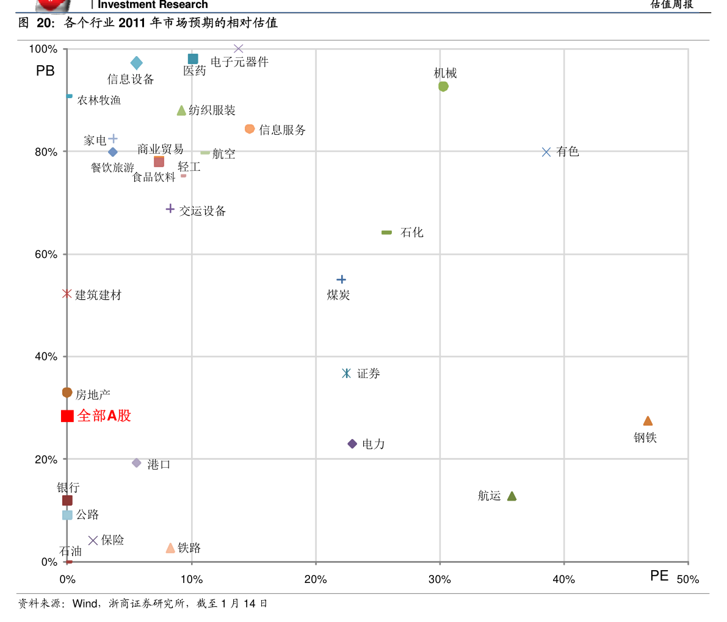Click the red square 全部A股 marker
Image resolution: width=727 pixels, height=622 pixels.
[x=67, y=416]
